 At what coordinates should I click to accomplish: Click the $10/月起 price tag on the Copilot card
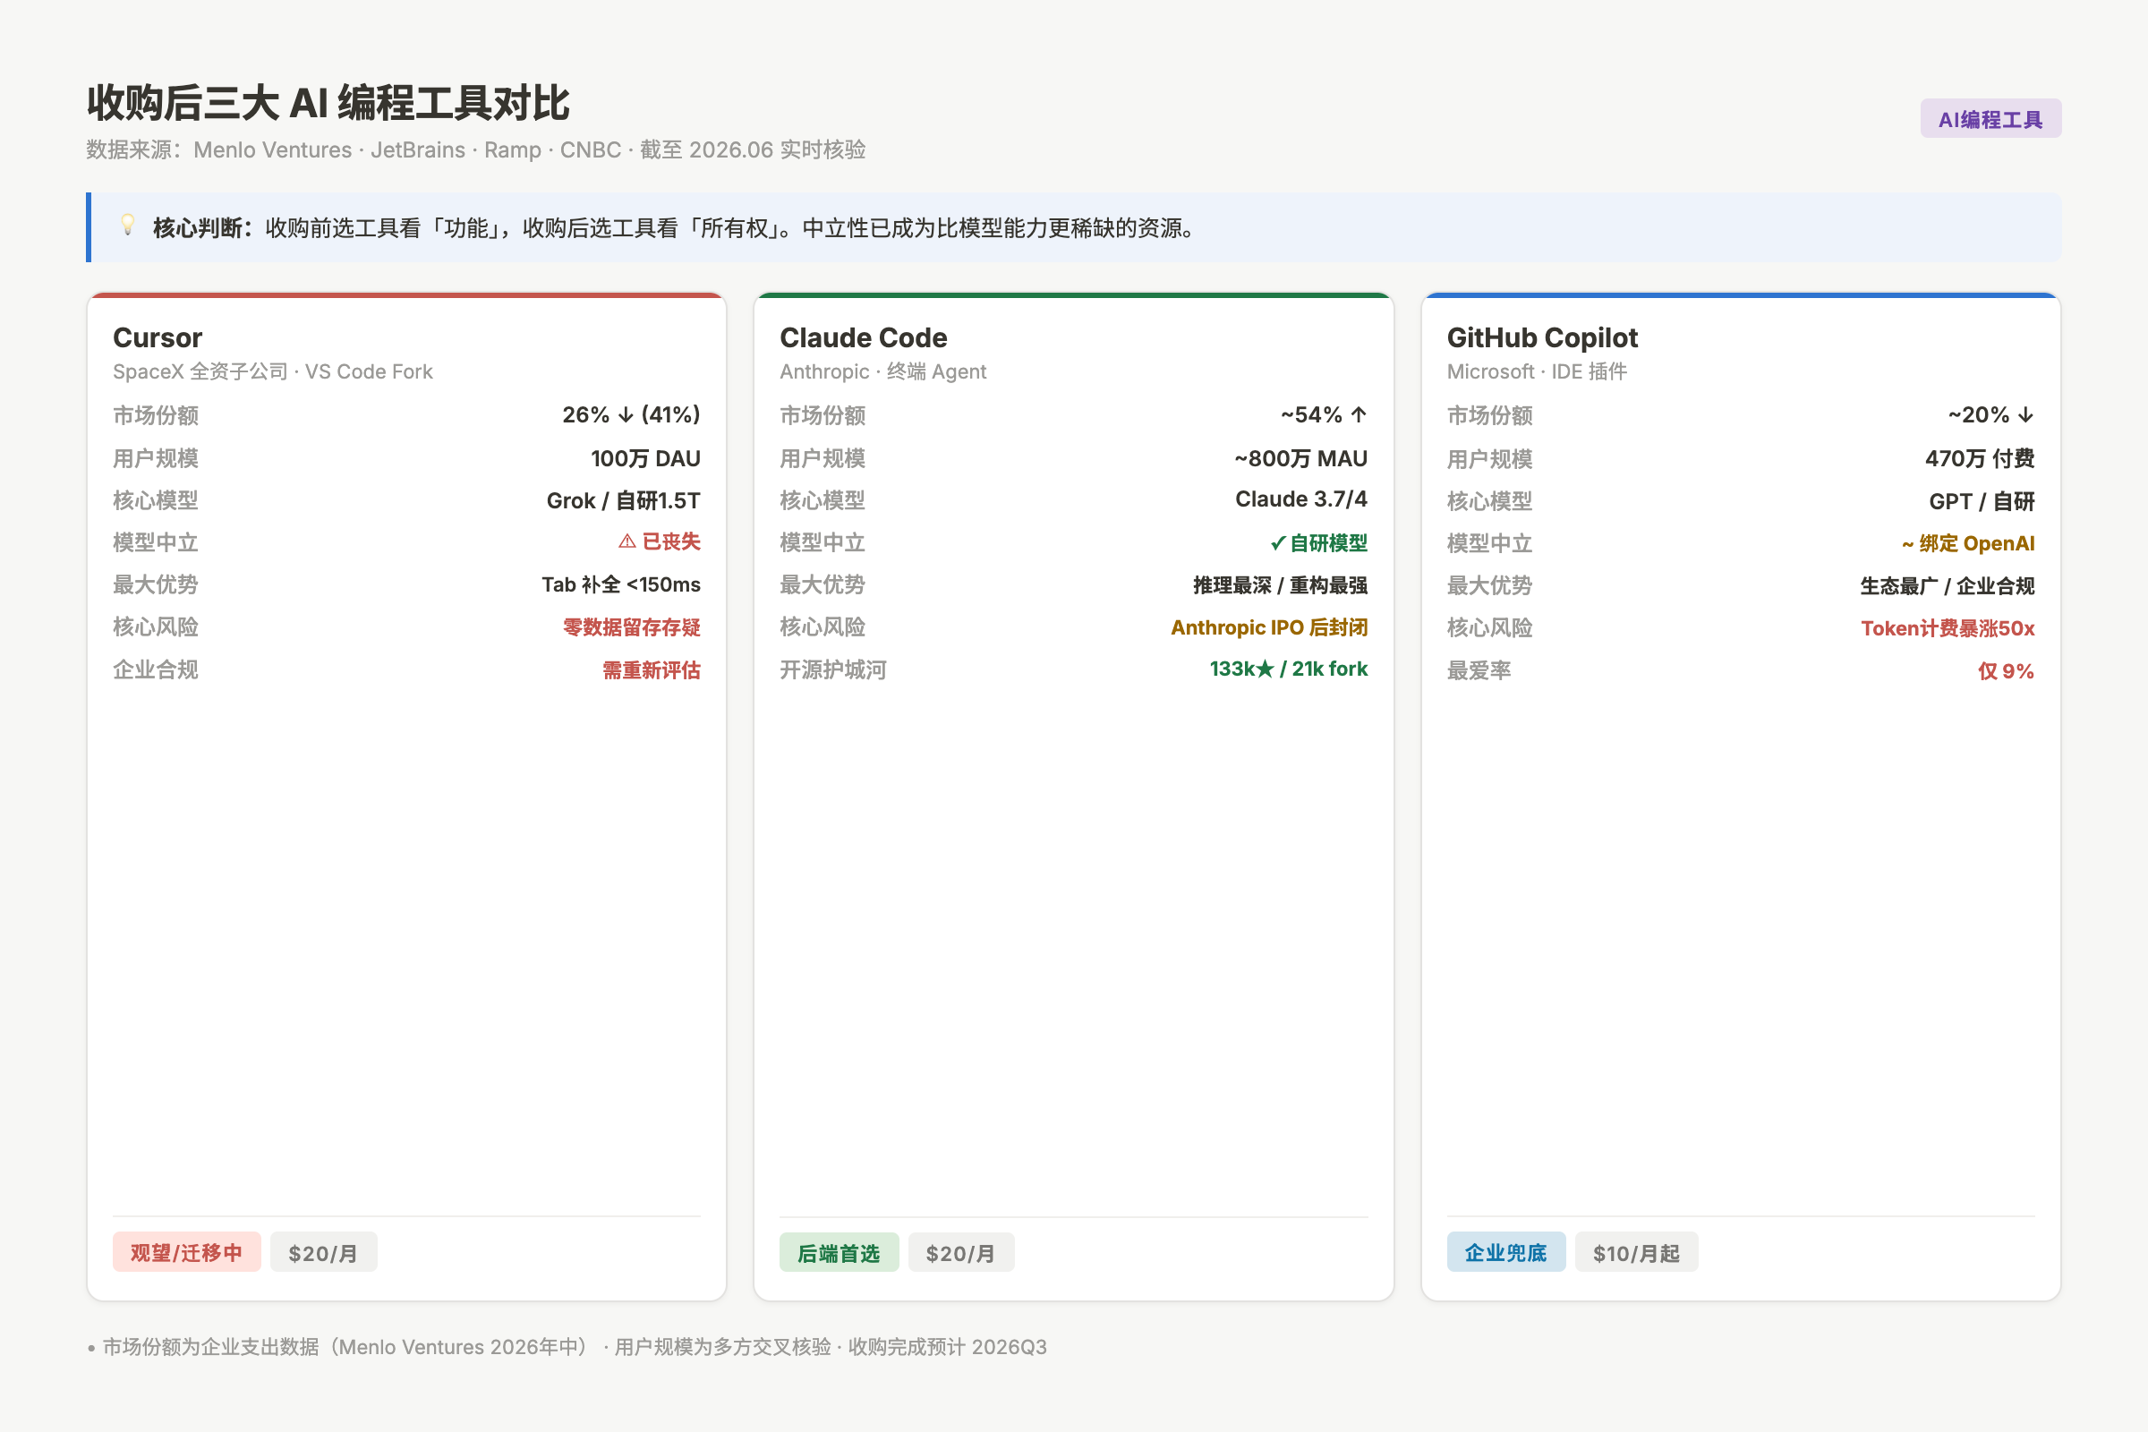pyautogui.click(x=1637, y=1252)
